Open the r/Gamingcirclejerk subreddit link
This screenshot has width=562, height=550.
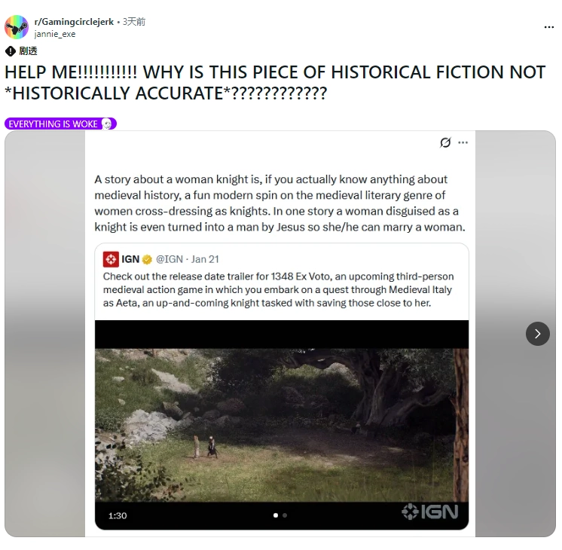coord(74,22)
